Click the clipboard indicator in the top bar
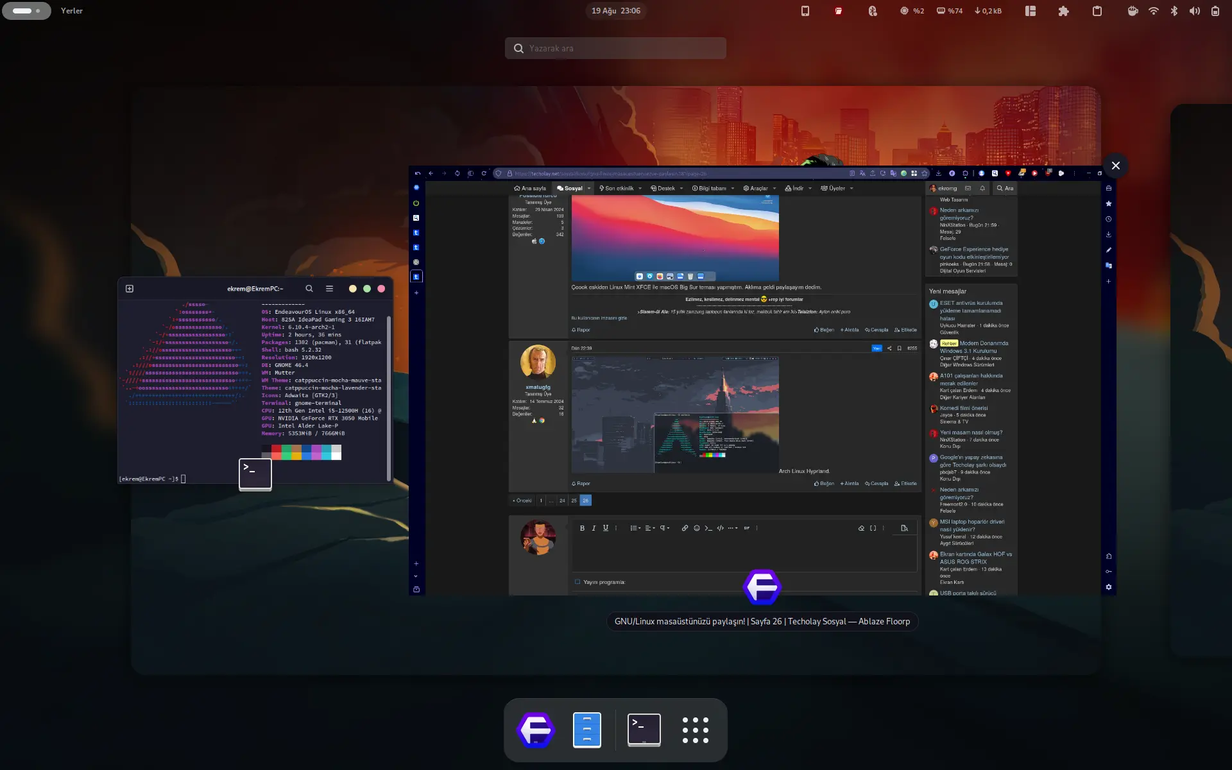The height and width of the screenshot is (770, 1232). (x=1097, y=11)
